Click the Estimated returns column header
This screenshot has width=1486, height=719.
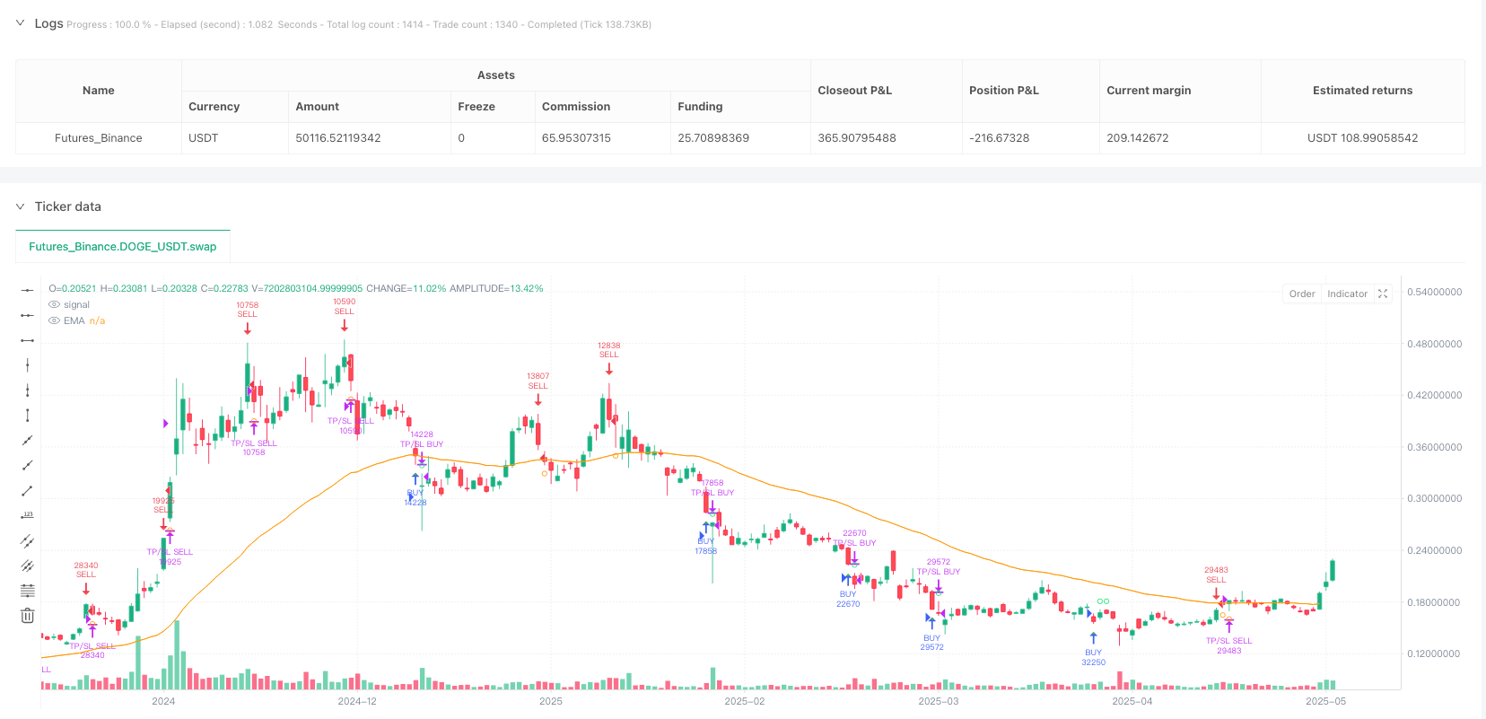point(1362,91)
